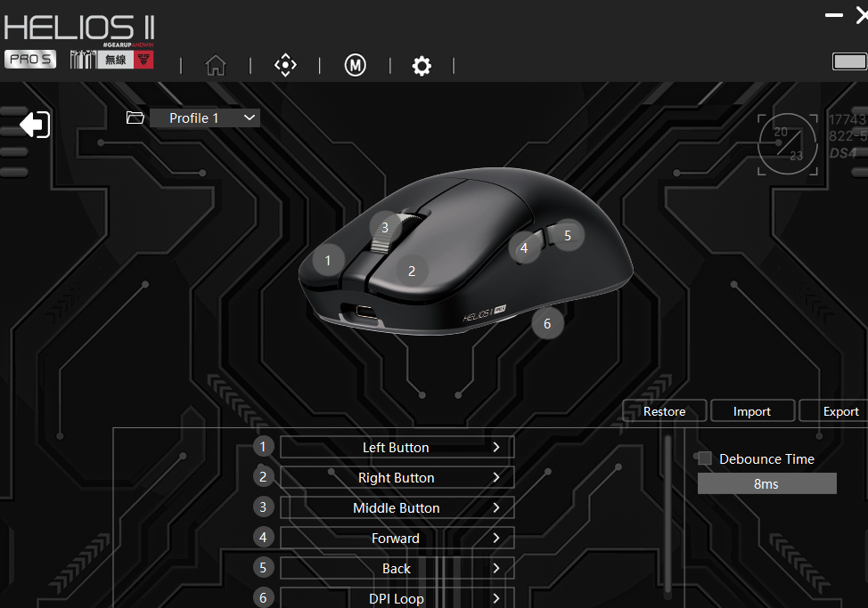
Task: Expand Forward assignment options
Action: [397, 538]
